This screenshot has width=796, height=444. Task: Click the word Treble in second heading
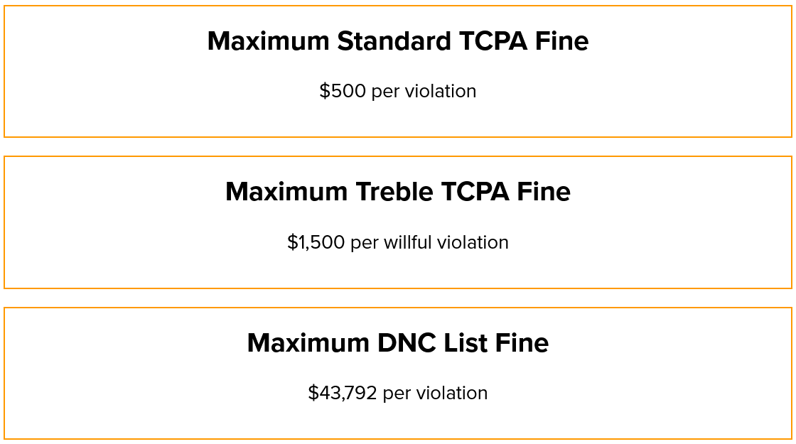(x=394, y=192)
